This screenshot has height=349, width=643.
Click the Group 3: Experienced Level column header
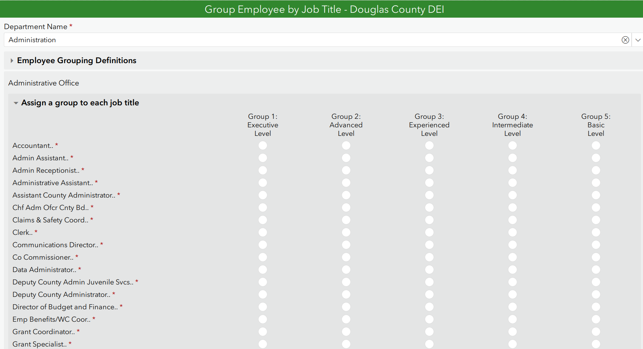pyautogui.click(x=429, y=125)
